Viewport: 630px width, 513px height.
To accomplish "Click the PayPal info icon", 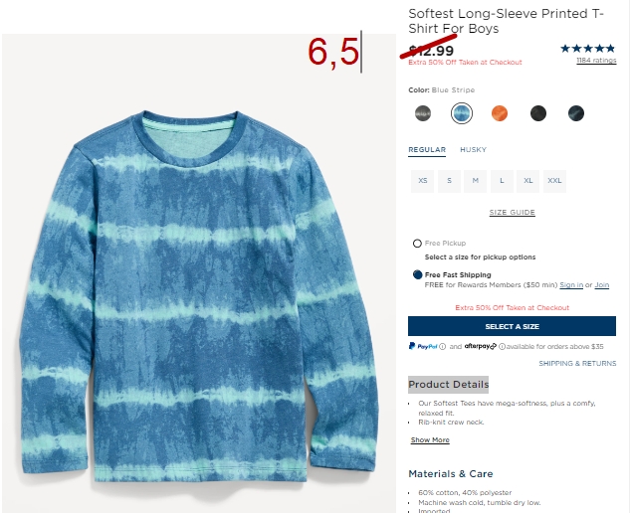I will [x=442, y=346].
